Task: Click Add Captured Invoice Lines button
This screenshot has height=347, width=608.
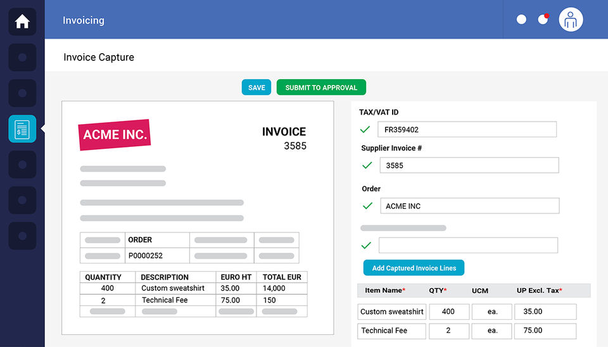Action: pos(414,268)
